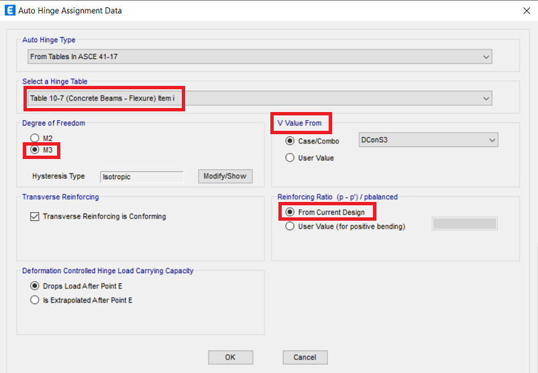The image size is (538, 373).
Task: Choose the M3 degree of freedom
Action: (x=35, y=150)
